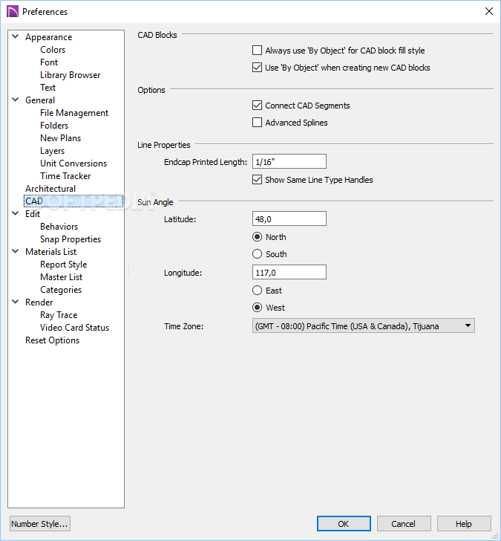This screenshot has width=501, height=541.
Task: Select the Appearance category label
Action: point(48,37)
